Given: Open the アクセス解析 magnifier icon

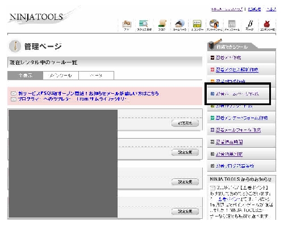Looking at the screenshot, I should pyautogui.click(x=144, y=25).
